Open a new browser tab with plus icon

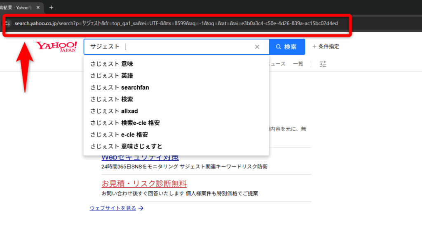51,7
